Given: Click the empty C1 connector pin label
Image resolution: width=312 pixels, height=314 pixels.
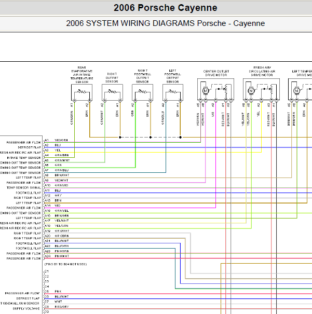Looking at the screenshot, I should pos(46,271).
